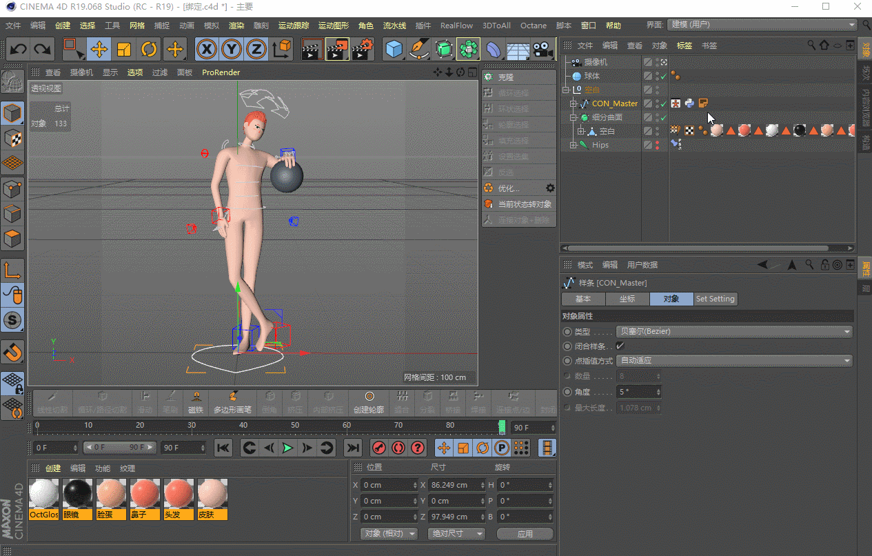Select the Magnet mesh tool
Image resolution: width=872 pixels, height=556 pixels.
pyautogui.click(x=196, y=401)
